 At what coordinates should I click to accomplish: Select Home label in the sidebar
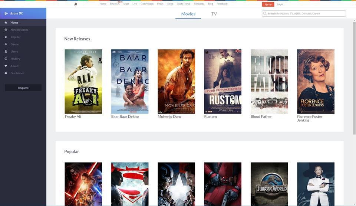[14, 23]
